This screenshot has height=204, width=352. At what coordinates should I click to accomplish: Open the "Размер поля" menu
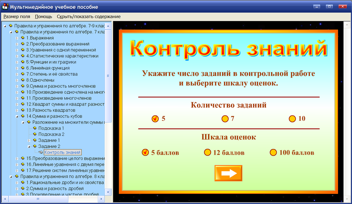tap(16, 16)
